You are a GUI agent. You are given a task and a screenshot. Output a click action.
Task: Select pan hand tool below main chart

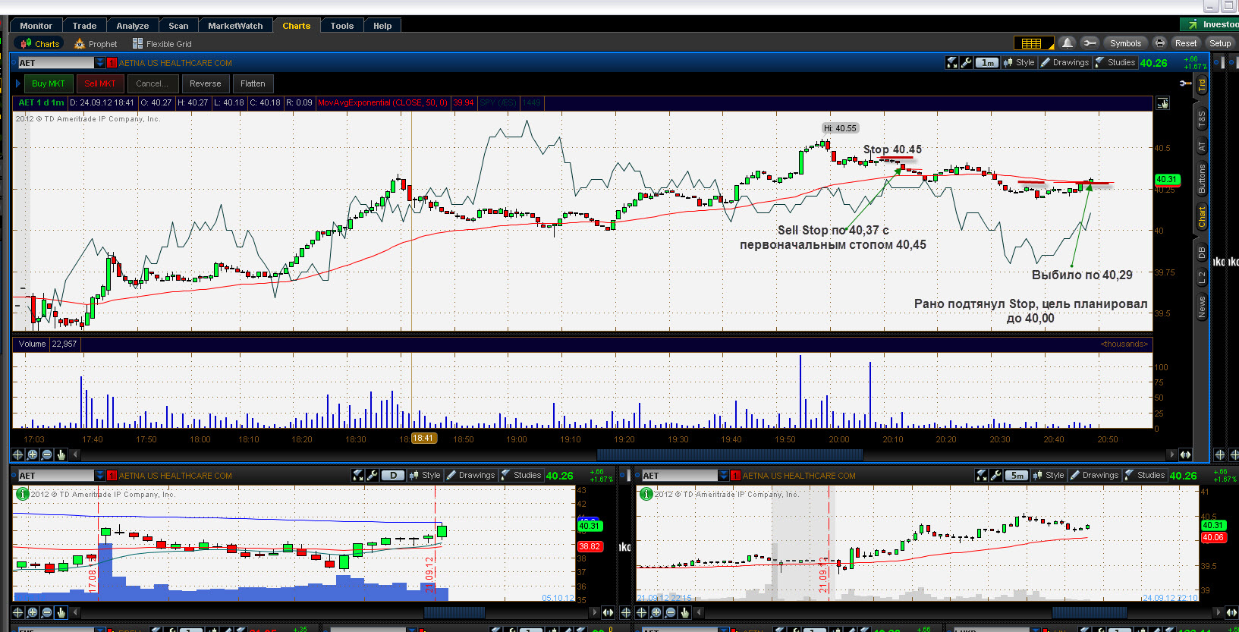click(61, 454)
